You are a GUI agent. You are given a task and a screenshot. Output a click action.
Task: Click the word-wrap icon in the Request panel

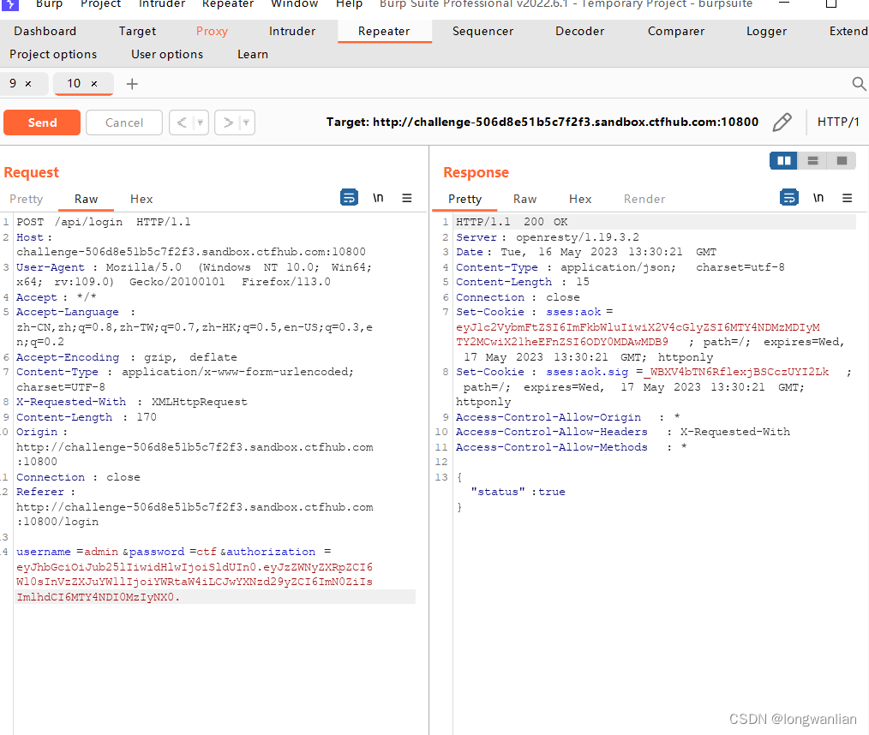tap(349, 197)
